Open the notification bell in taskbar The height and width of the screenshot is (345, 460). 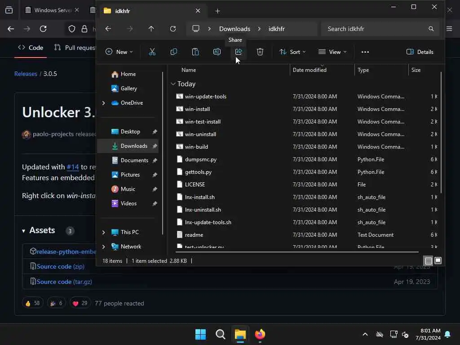(x=448, y=334)
